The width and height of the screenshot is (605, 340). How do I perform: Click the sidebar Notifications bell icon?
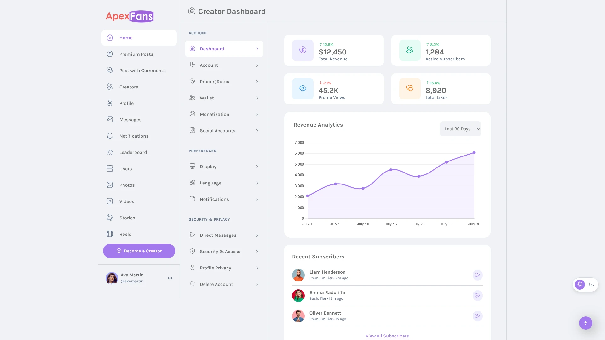pos(110,136)
